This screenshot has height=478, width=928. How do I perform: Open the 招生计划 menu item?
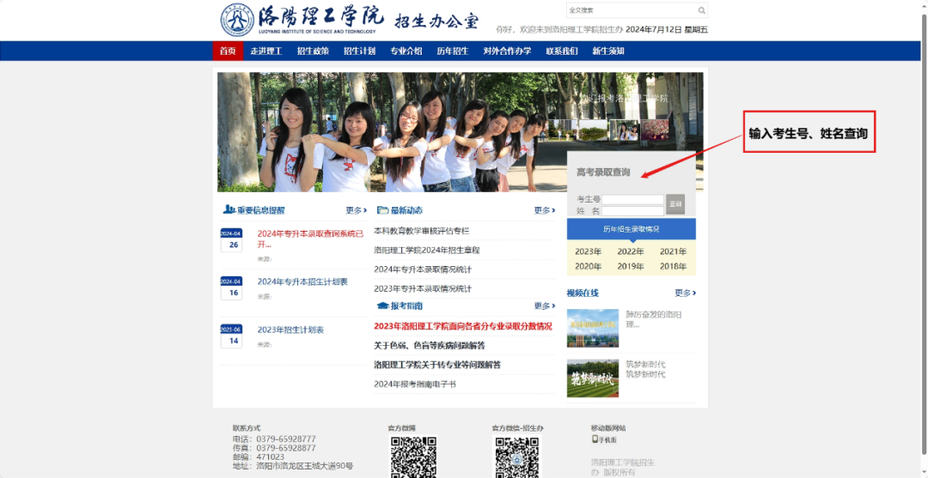pyautogui.click(x=360, y=51)
